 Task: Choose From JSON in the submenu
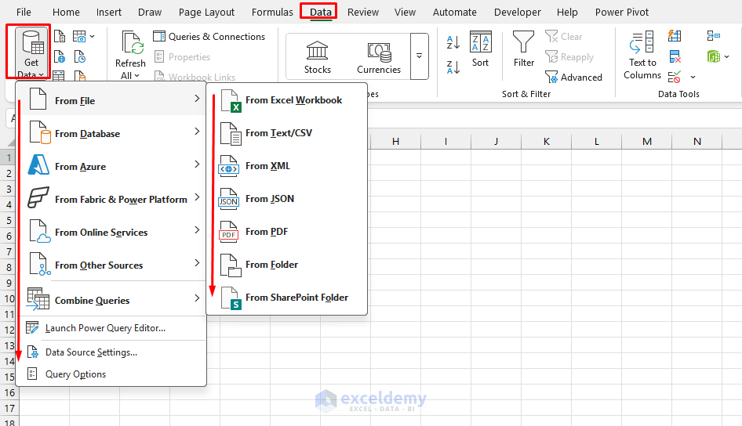(x=287, y=199)
